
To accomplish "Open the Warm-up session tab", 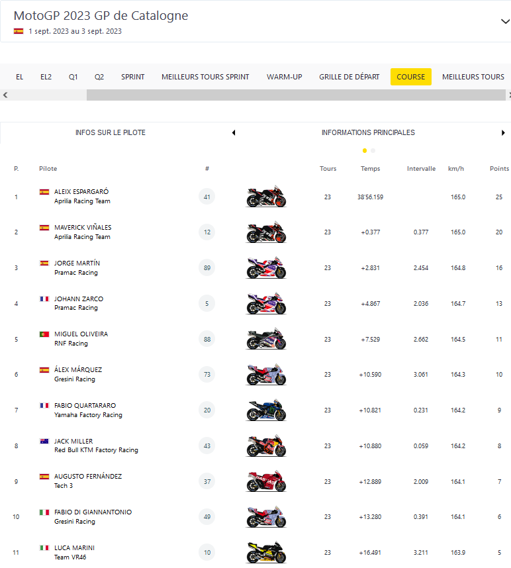I will [x=284, y=77].
